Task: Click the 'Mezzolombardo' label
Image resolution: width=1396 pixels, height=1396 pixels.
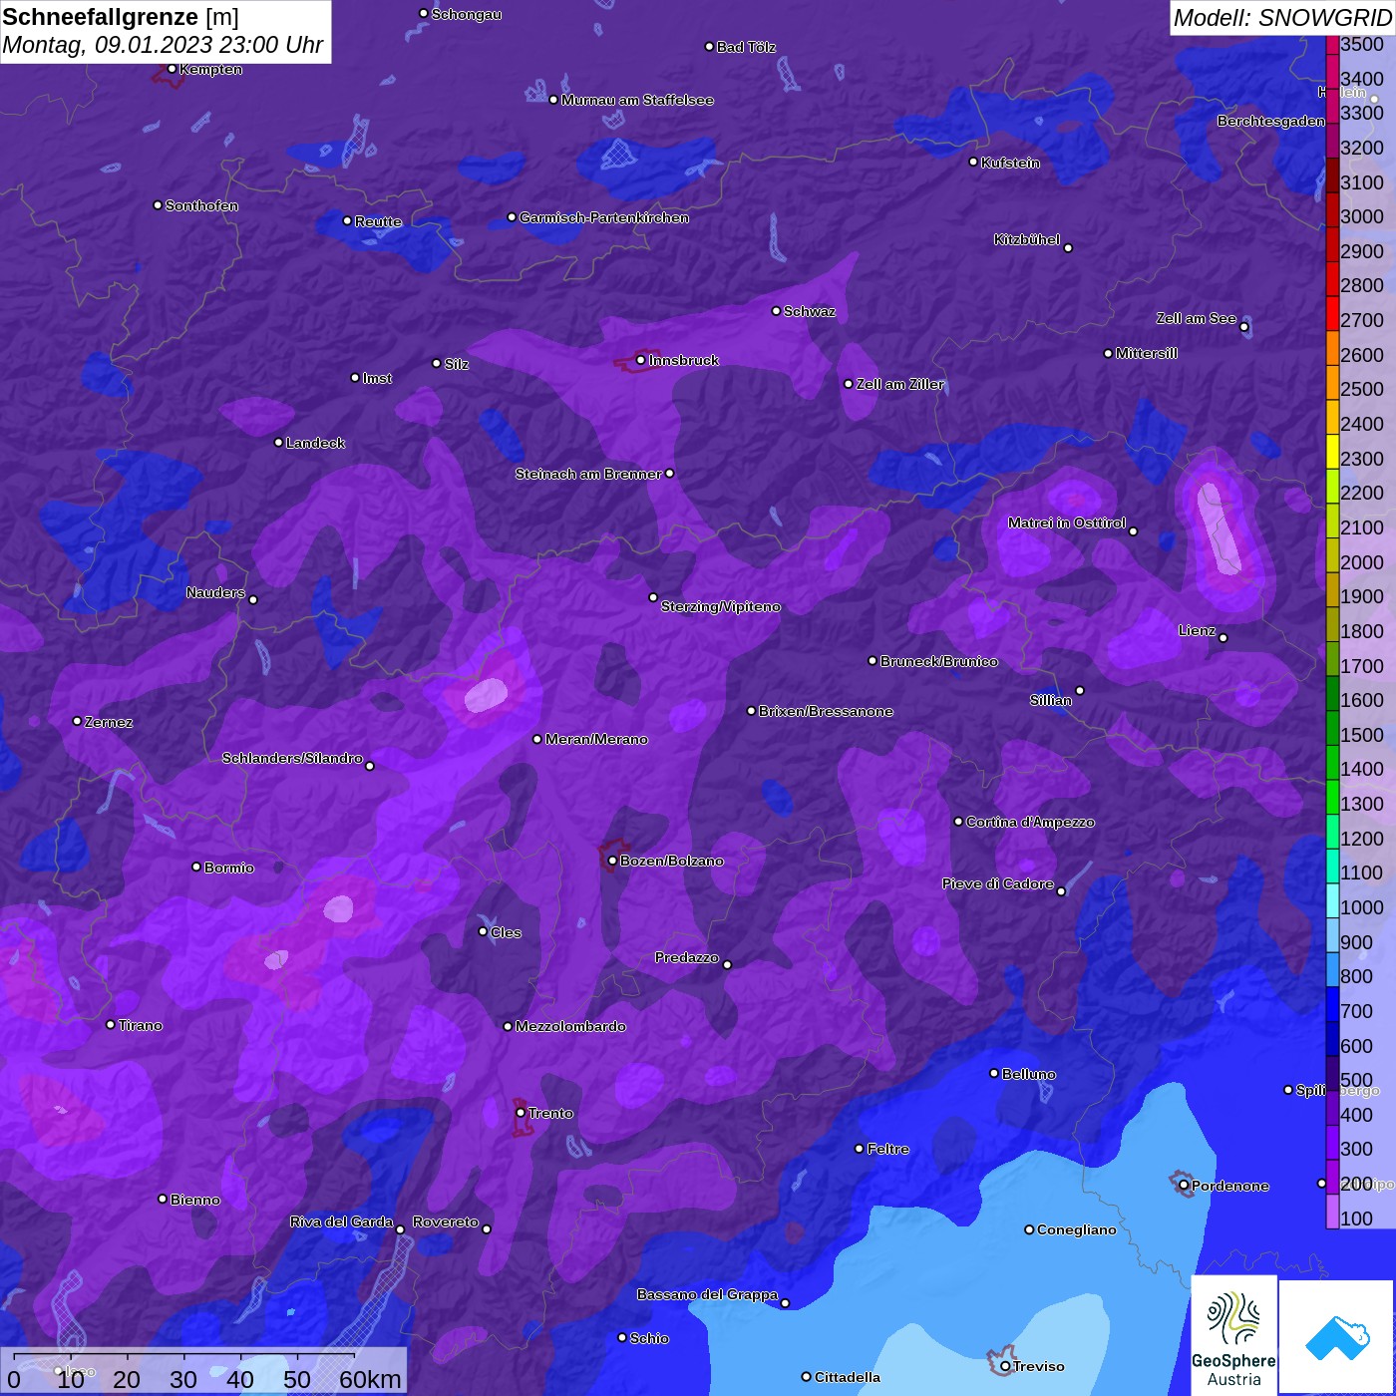Action: coord(570,1026)
